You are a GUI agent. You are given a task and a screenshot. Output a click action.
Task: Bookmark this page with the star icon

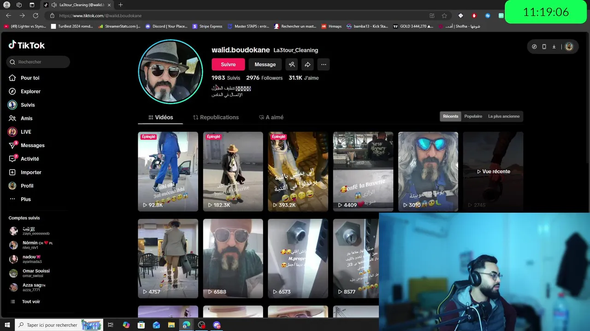(x=444, y=16)
